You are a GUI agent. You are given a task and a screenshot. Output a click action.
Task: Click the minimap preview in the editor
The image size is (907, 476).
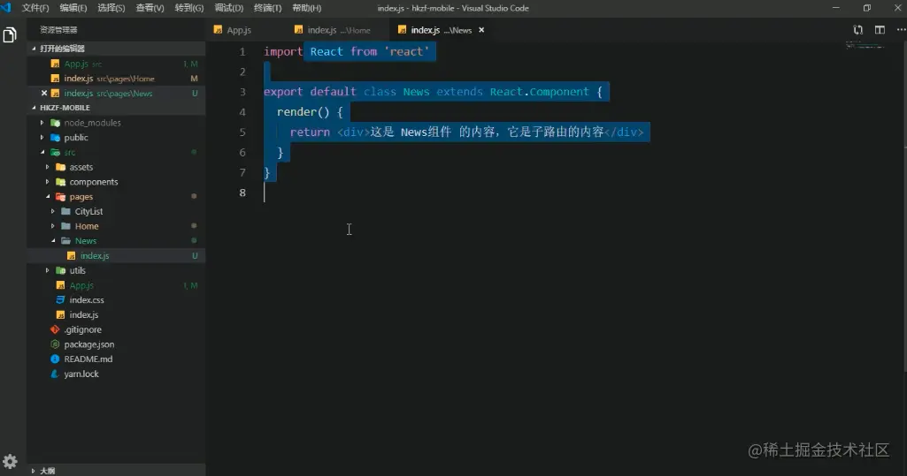pyautogui.click(x=865, y=46)
